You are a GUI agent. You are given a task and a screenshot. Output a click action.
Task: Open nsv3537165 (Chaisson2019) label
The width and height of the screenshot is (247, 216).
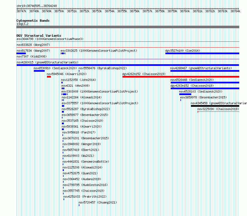[x=82, y=121]
